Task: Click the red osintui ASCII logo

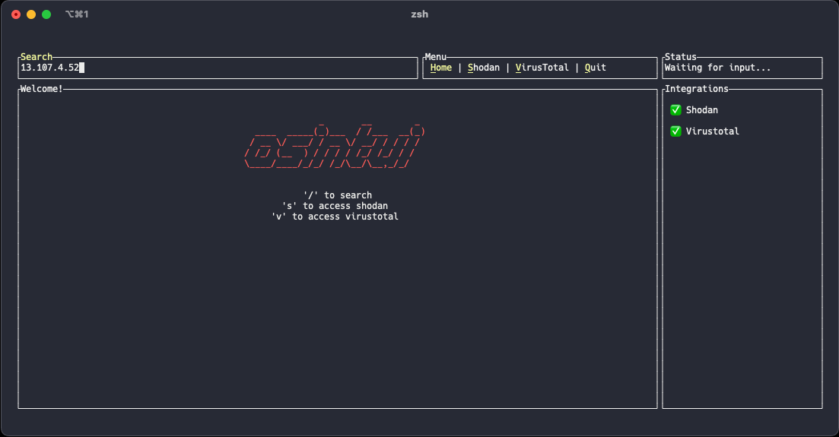Action: coord(335,145)
